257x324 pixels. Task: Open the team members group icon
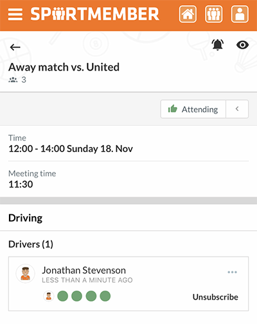(213, 14)
